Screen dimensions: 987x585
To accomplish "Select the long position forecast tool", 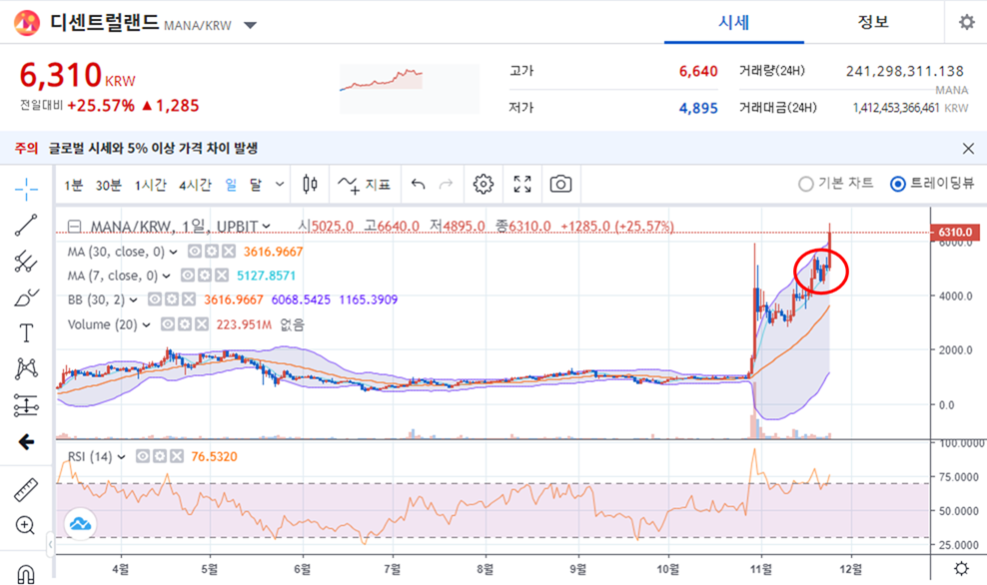I will click(x=26, y=405).
